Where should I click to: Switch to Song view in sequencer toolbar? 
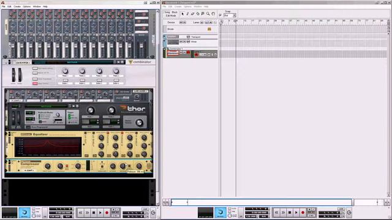tap(167, 12)
